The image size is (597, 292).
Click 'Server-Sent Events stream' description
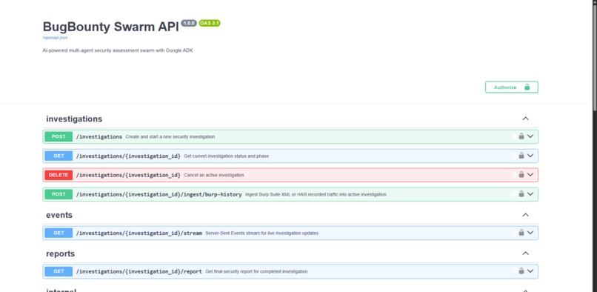pos(262,233)
